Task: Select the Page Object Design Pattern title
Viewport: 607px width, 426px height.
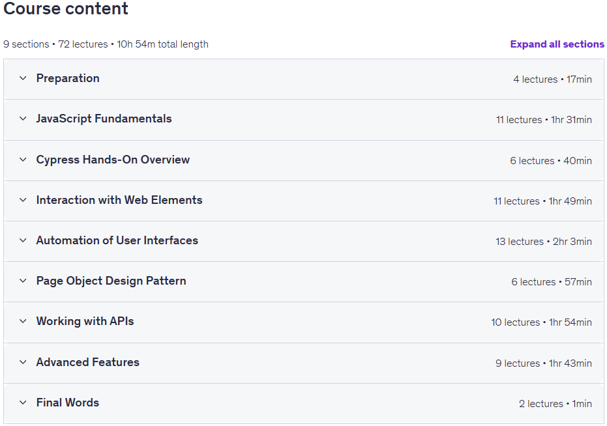Action: (x=111, y=281)
